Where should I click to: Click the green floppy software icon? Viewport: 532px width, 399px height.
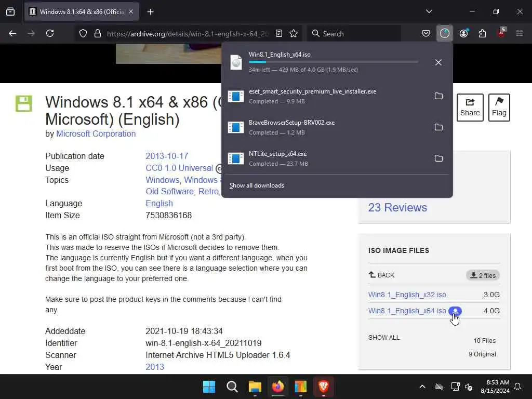point(24,103)
